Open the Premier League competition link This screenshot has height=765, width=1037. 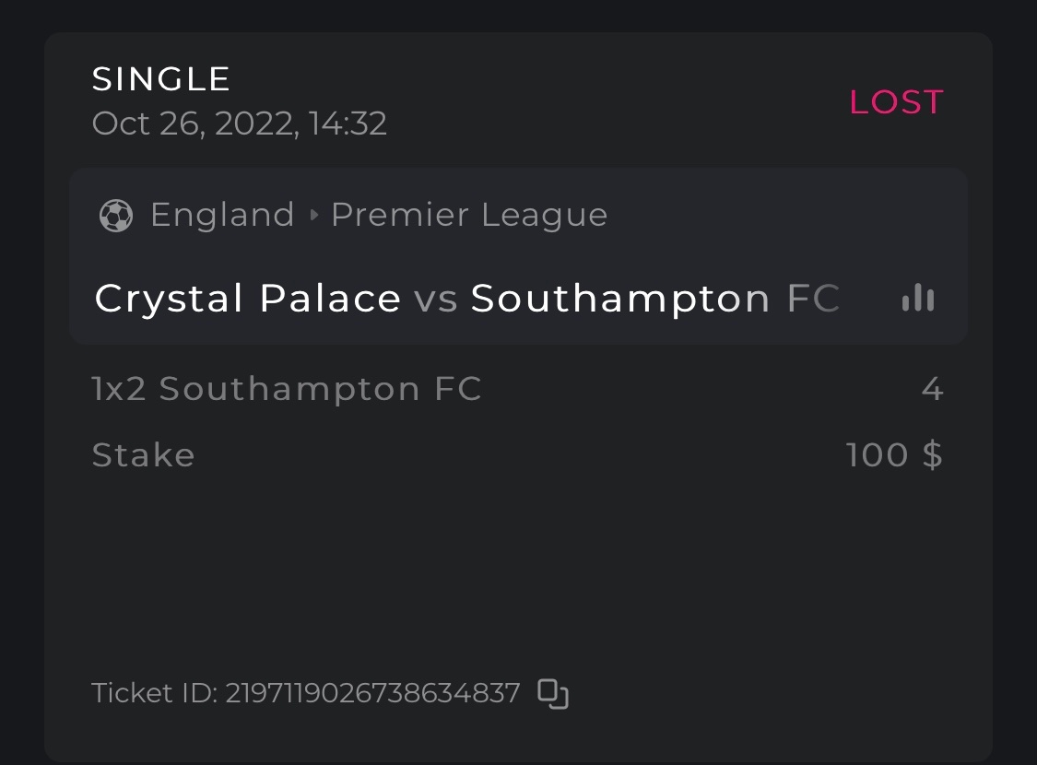coord(469,215)
